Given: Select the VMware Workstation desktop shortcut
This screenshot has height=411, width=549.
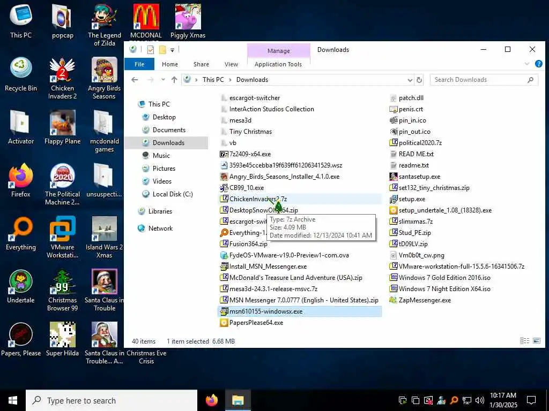Looking at the screenshot, I should pyautogui.click(x=62, y=237).
